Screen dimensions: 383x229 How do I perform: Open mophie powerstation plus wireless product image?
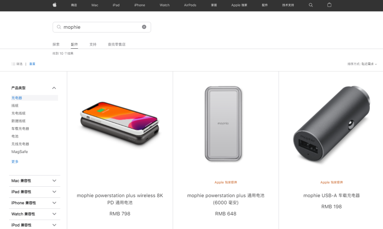click(120, 123)
